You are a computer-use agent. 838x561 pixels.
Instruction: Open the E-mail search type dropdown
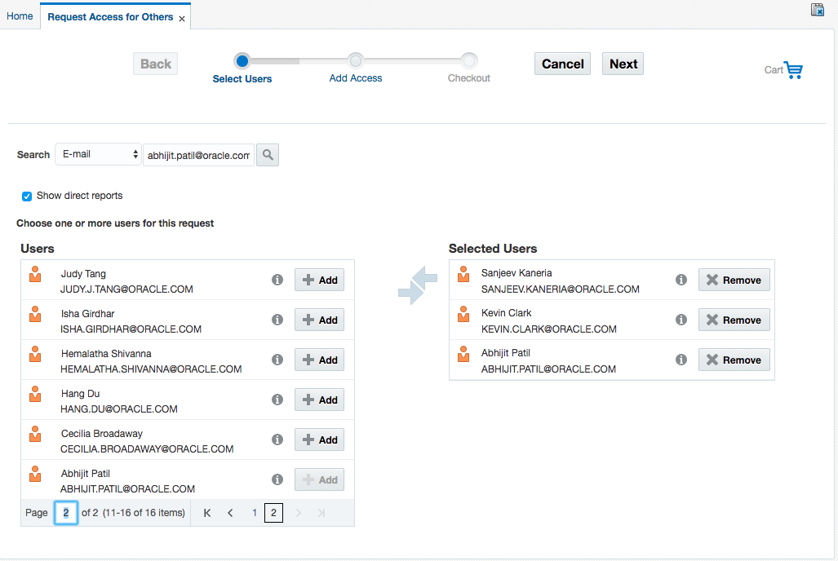98,154
